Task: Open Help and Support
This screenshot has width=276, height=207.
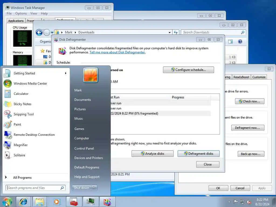Action: (x=87, y=177)
